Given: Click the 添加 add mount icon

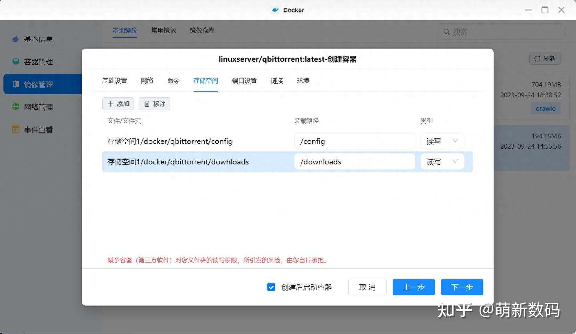Looking at the screenshot, I should 118,103.
